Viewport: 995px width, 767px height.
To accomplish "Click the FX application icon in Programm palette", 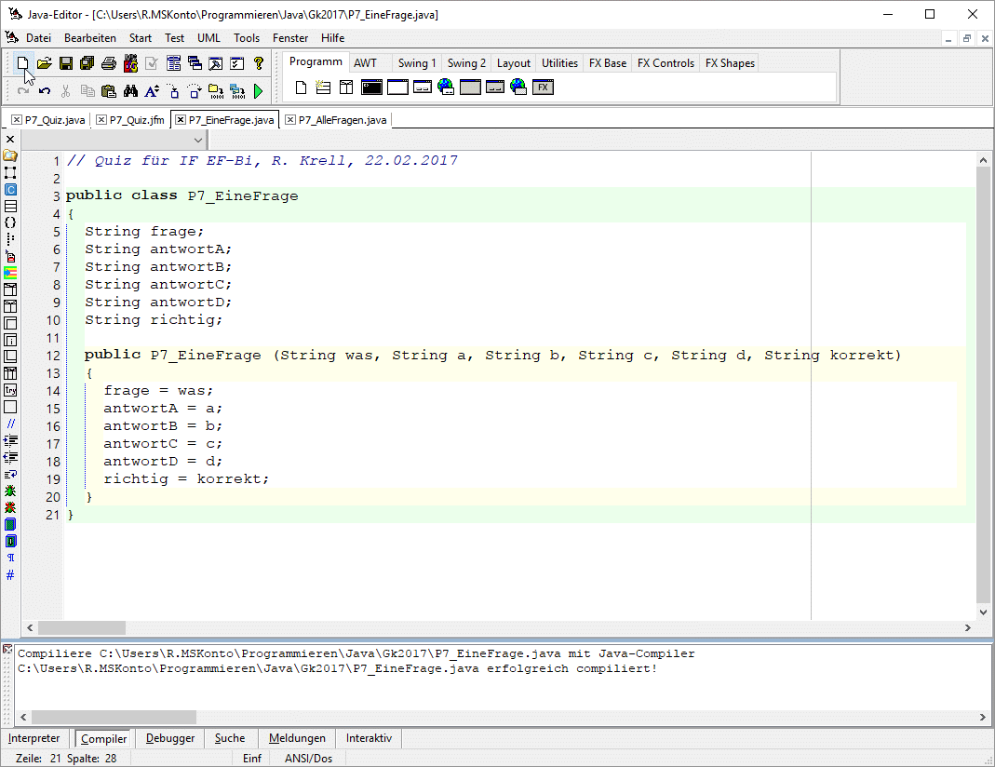I will coord(544,87).
